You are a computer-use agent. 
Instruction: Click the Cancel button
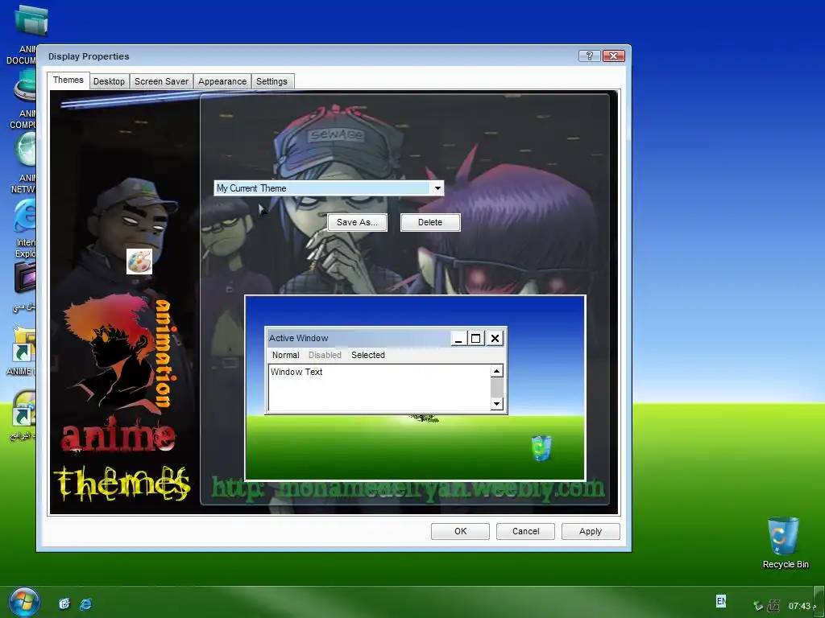click(525, 531)
